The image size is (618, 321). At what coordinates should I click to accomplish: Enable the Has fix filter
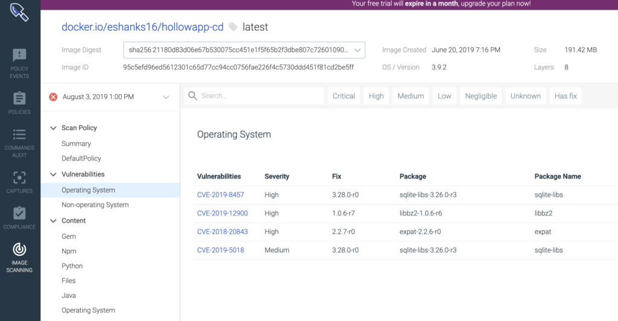[x=565, y=96]
